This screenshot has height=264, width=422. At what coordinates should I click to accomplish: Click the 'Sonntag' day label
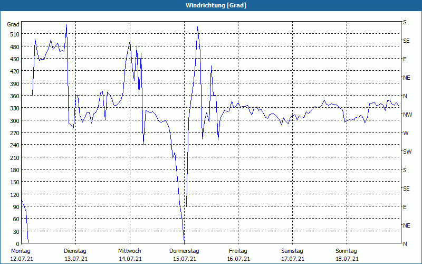click(x=346, y=251)
